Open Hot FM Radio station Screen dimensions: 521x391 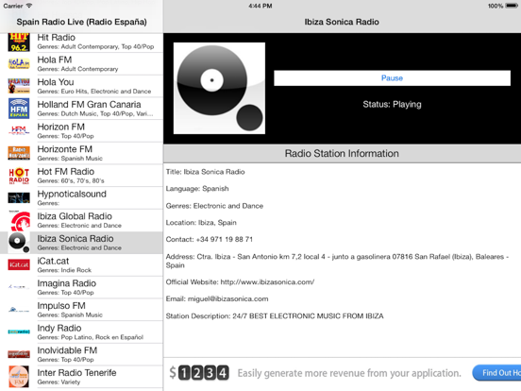click(x=66, y=172)
